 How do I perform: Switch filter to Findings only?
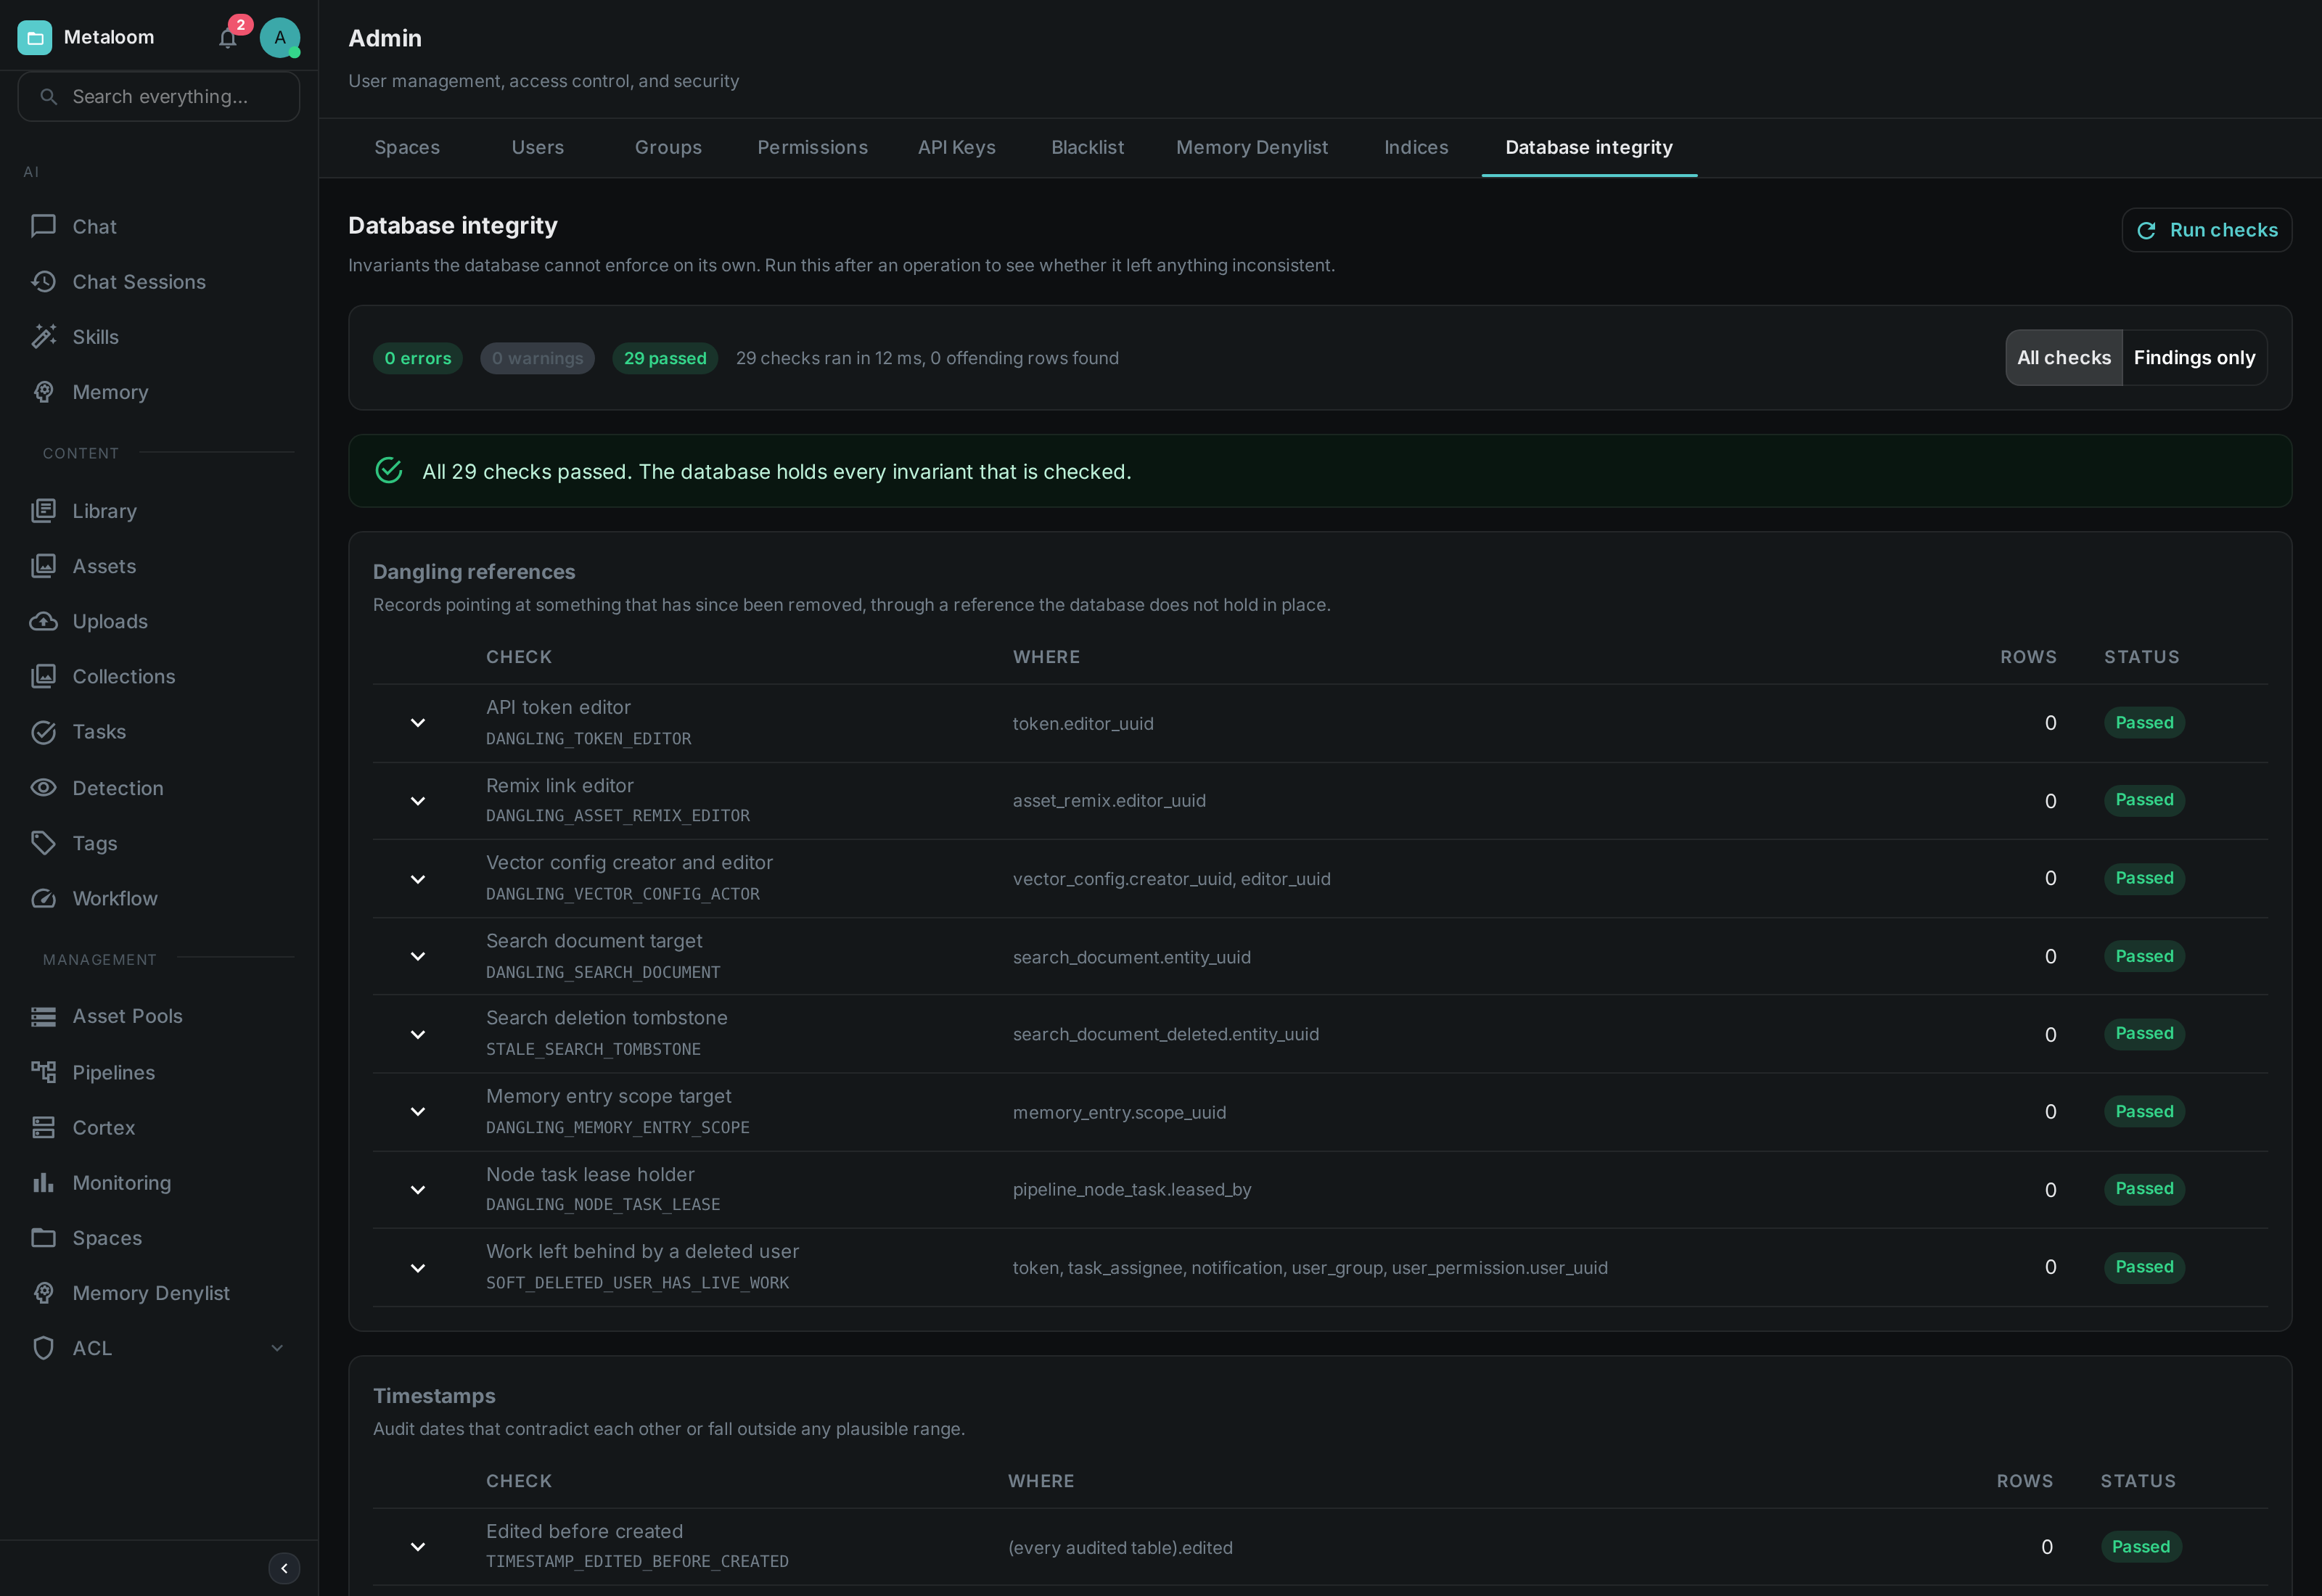(x=2194, y=357)
